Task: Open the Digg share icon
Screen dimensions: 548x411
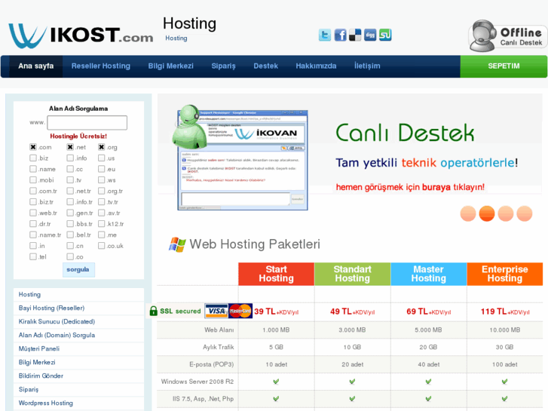Action: 370,35
